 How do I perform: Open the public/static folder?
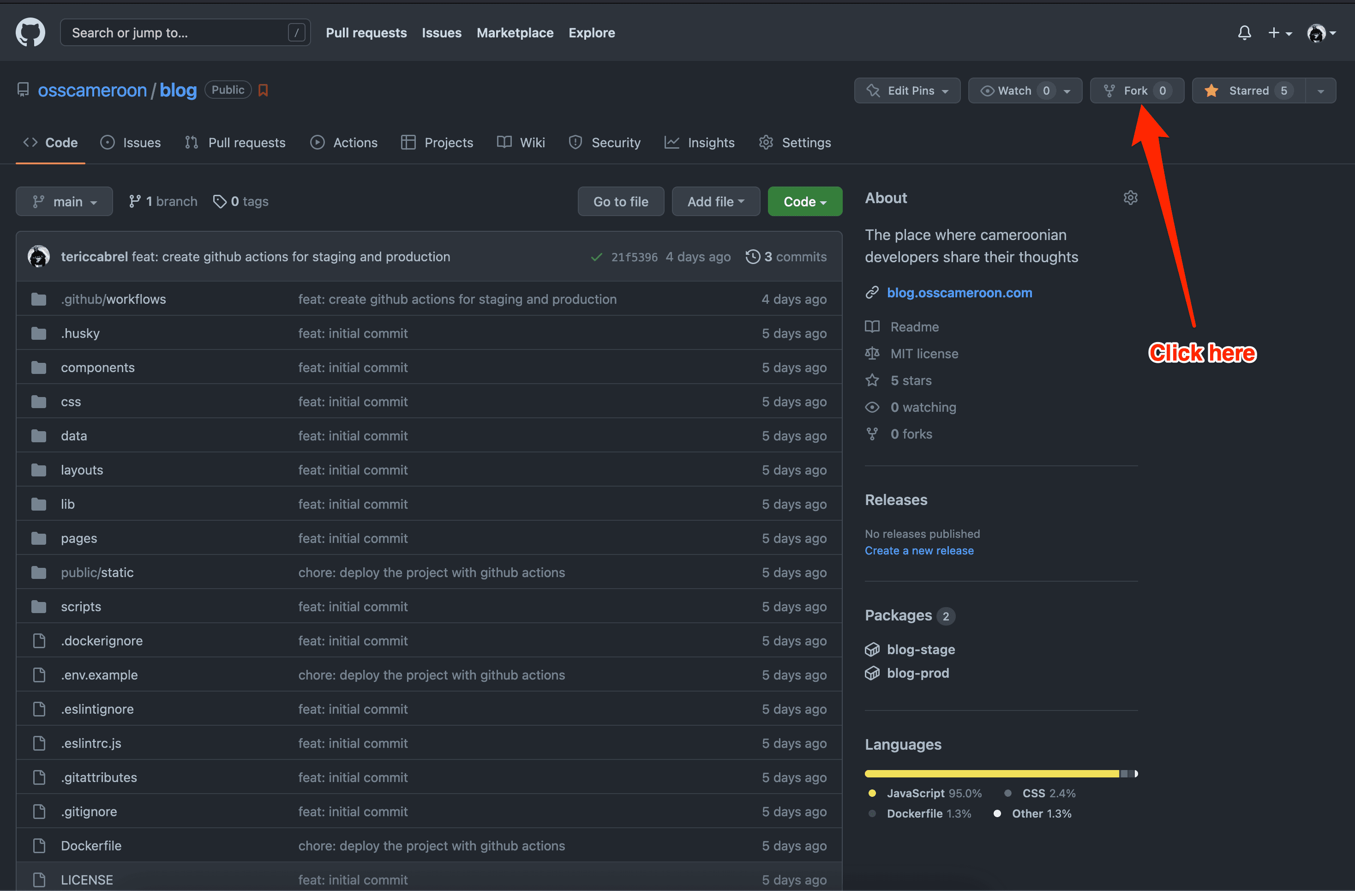pos(97,572)
